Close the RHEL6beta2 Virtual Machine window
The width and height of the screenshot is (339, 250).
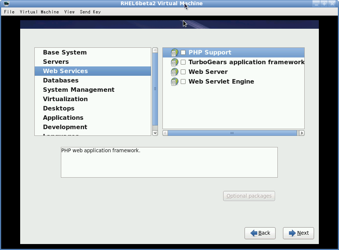pos(332,4)
